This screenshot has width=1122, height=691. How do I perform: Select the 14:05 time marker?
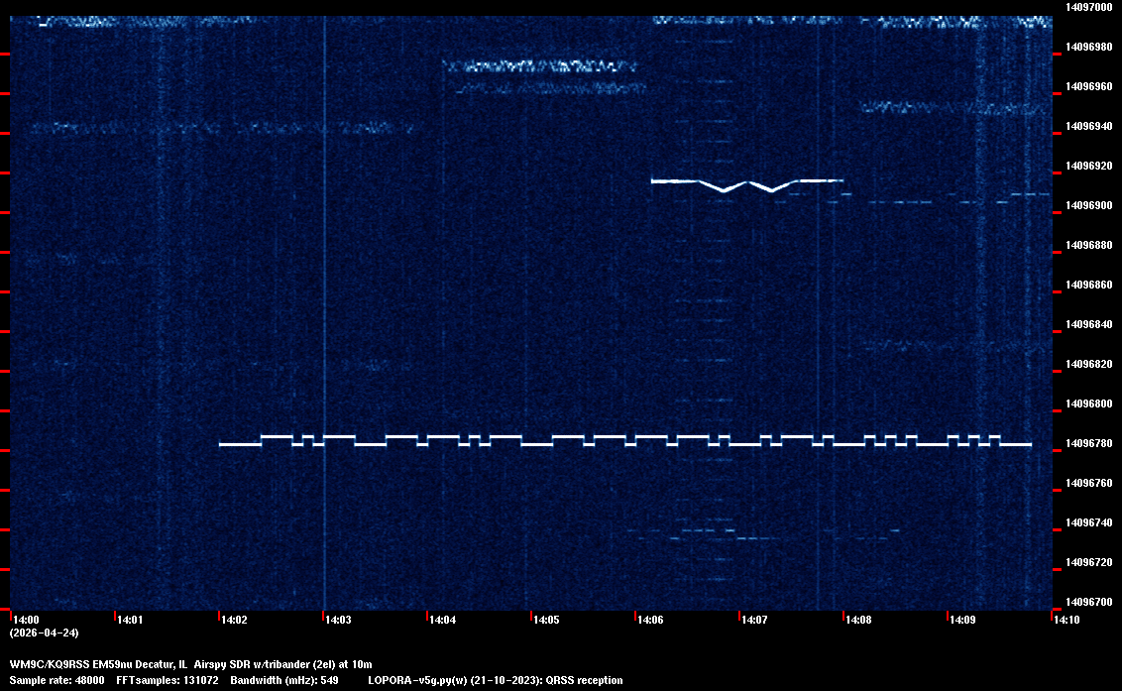[x=545, y=620]
